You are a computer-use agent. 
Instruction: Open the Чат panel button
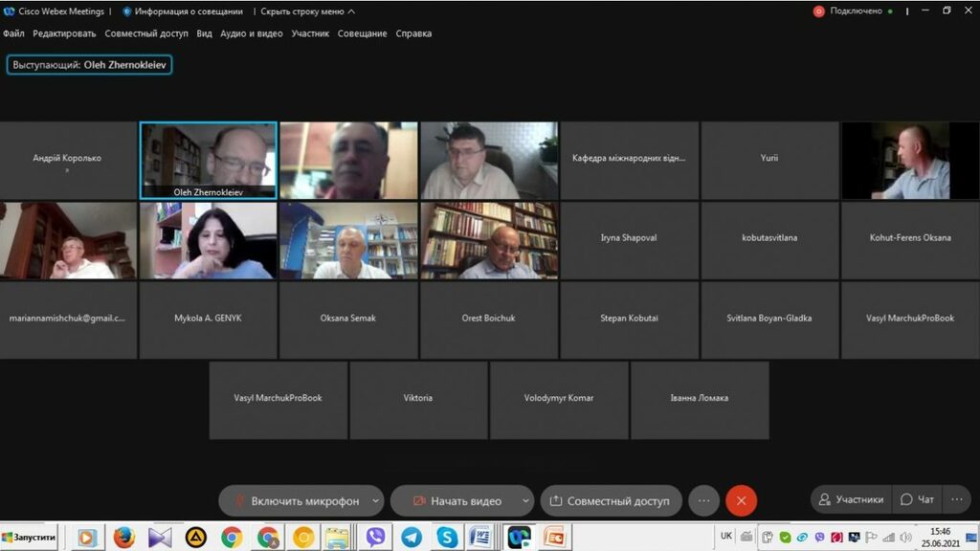[917, 499]
